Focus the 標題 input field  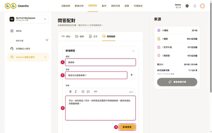coord(100,62)
